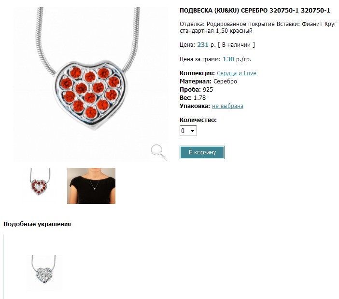Click the В наличии availability status

coord(236,45)
